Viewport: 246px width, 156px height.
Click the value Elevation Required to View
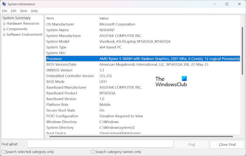(x=121, y=116)
